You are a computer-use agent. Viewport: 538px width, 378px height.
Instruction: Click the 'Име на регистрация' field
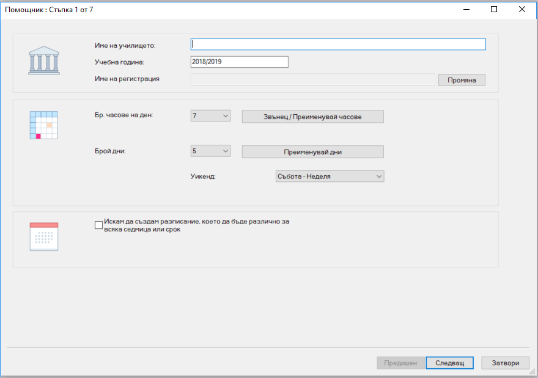click(312, 79)
